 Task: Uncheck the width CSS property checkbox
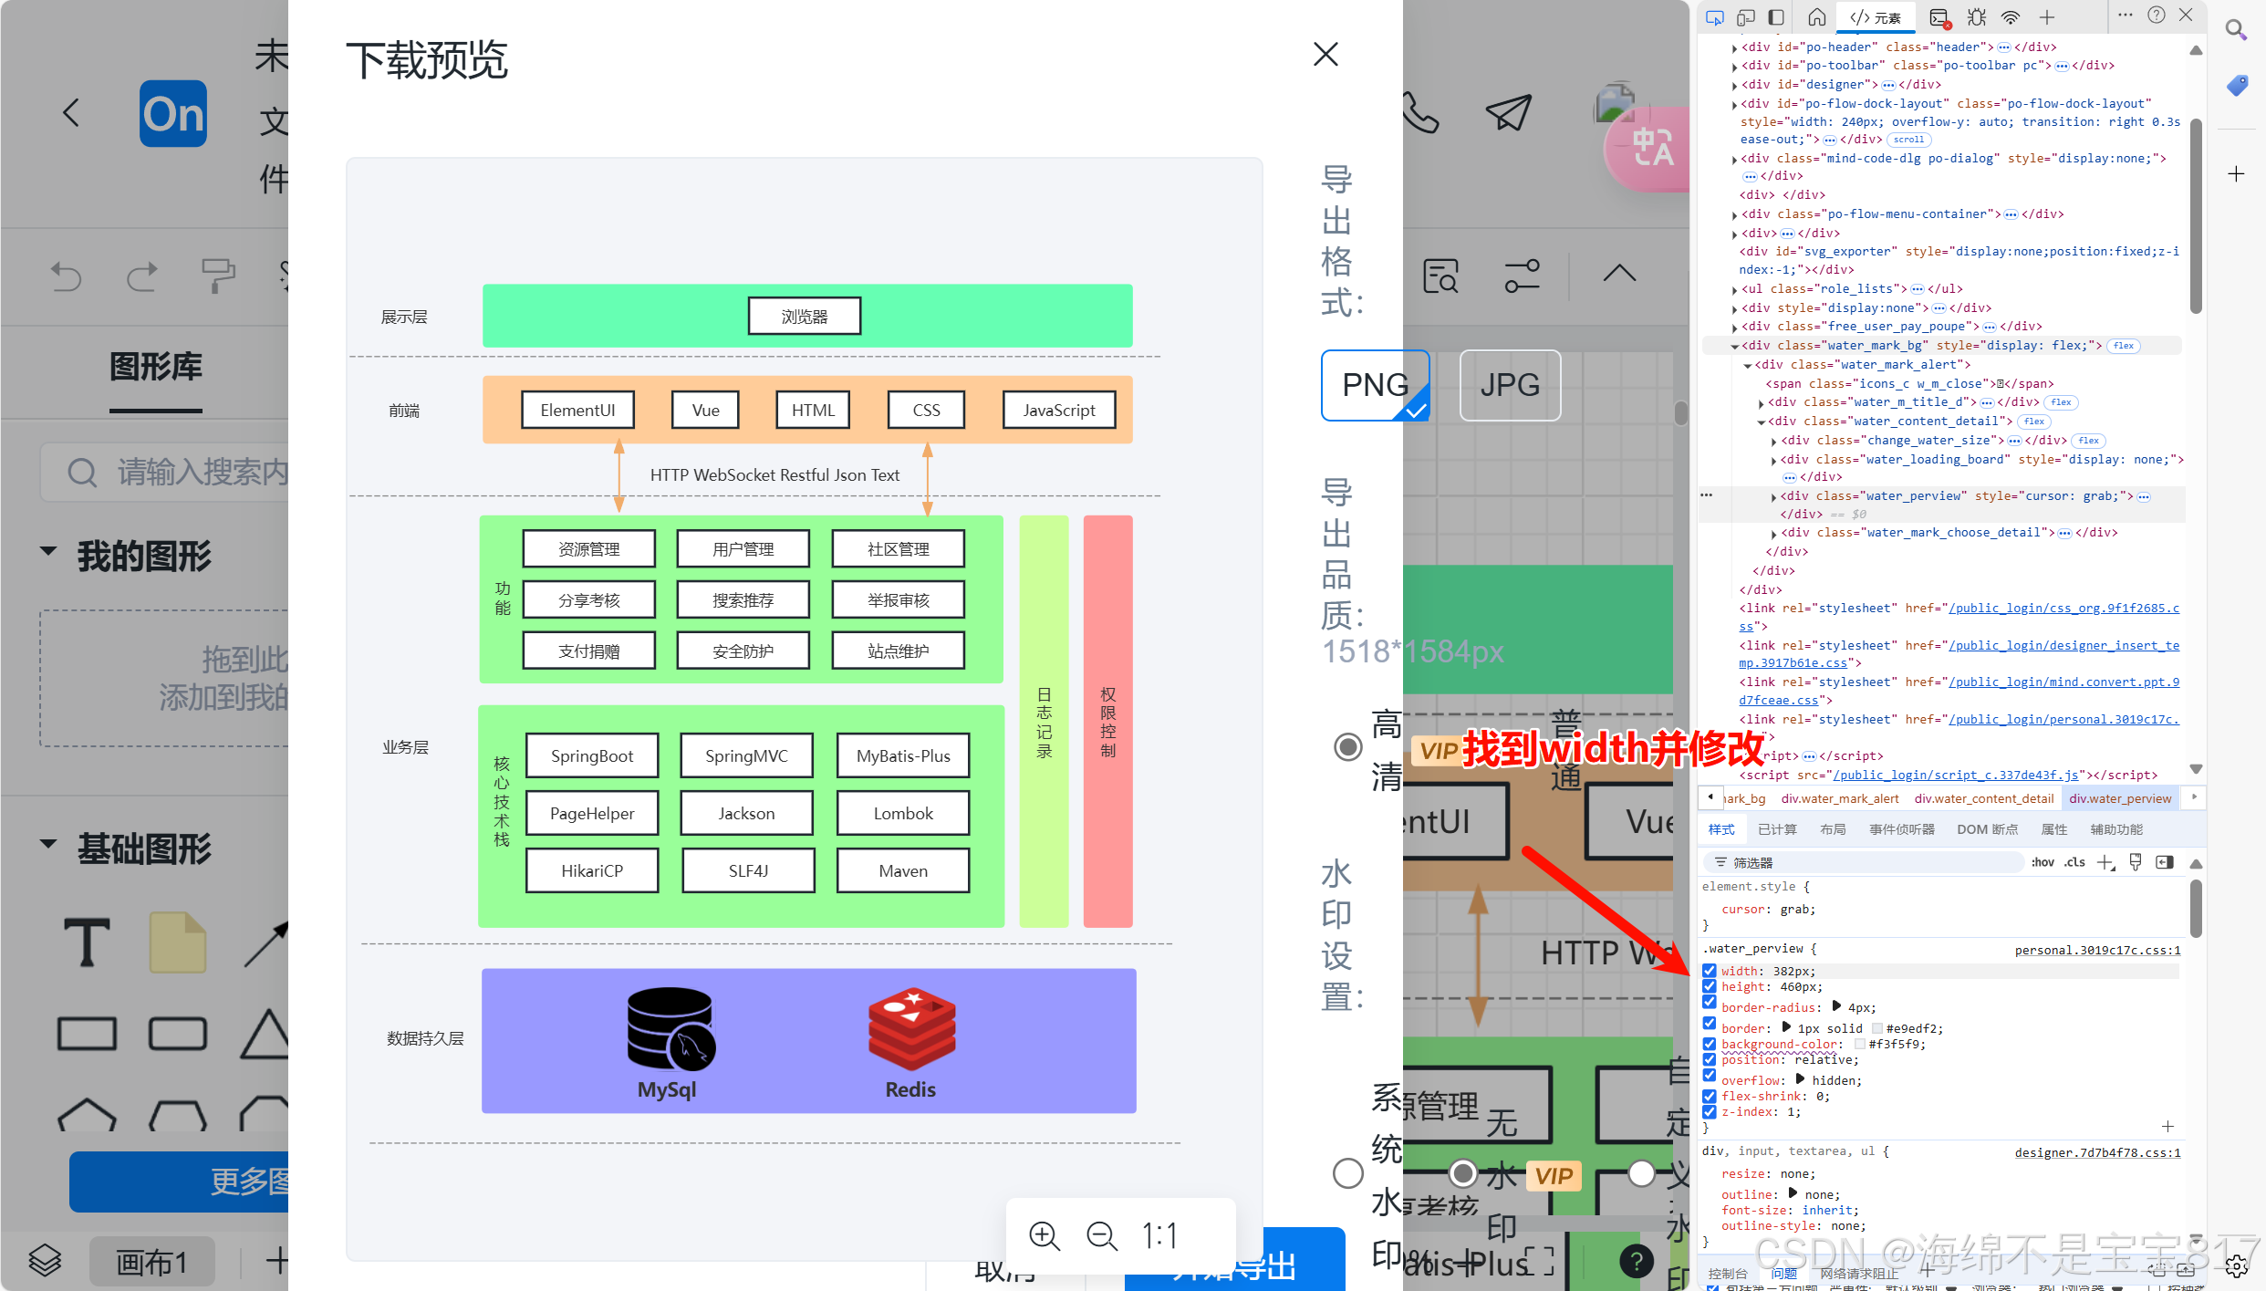[x=1710, y=971]
